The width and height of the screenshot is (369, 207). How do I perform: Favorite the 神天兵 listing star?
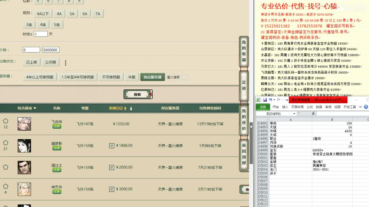[x=5, y=186]
